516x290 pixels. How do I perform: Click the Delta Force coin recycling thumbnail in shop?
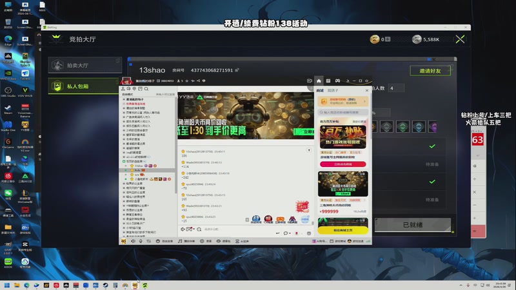click(342, 184)
